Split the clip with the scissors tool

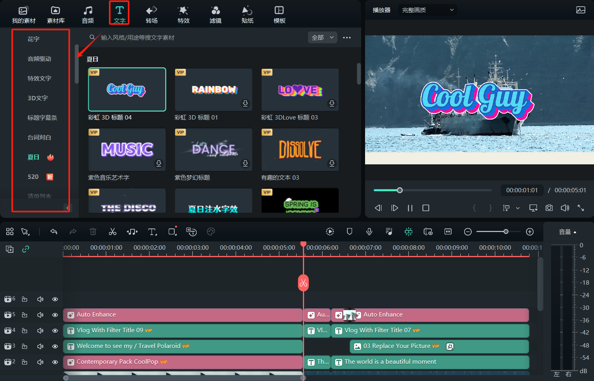coord(113,232)
